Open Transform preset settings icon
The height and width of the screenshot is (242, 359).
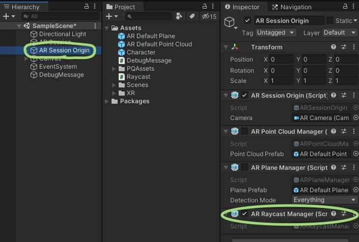(x=344, y=47)
